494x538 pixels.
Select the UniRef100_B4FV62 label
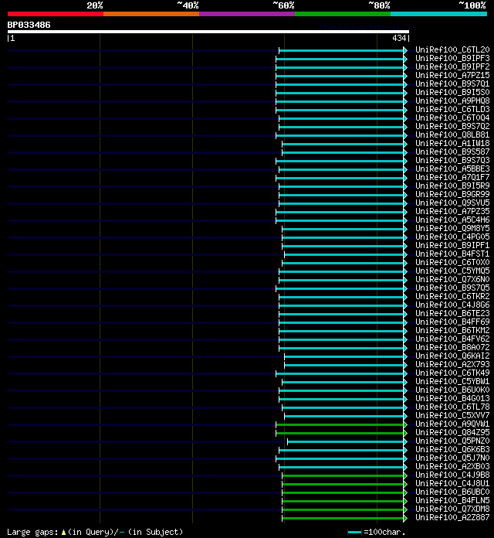point(452,339)
